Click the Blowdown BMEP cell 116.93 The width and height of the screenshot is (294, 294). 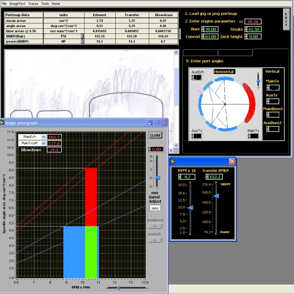(x=163, y=36)
